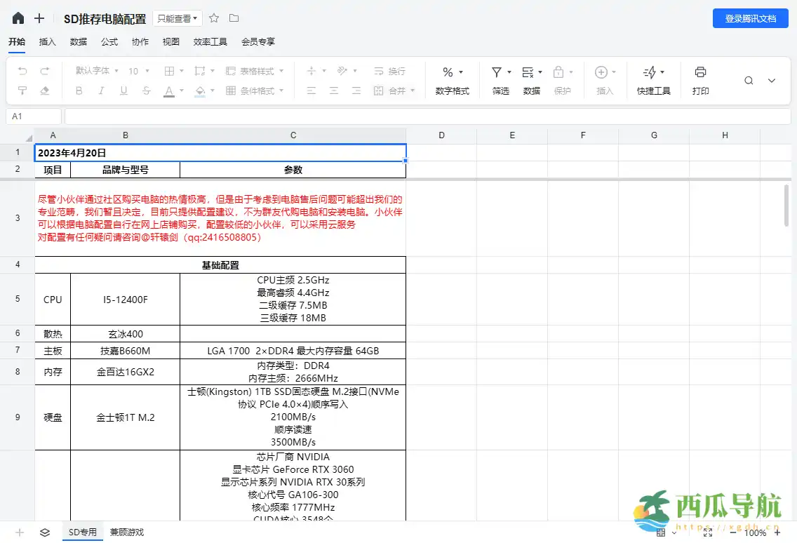Click the 登录腾讯文档 login button
Image resolution: width=797 pixels, height=543 pixels.
[x=751, y=18]
